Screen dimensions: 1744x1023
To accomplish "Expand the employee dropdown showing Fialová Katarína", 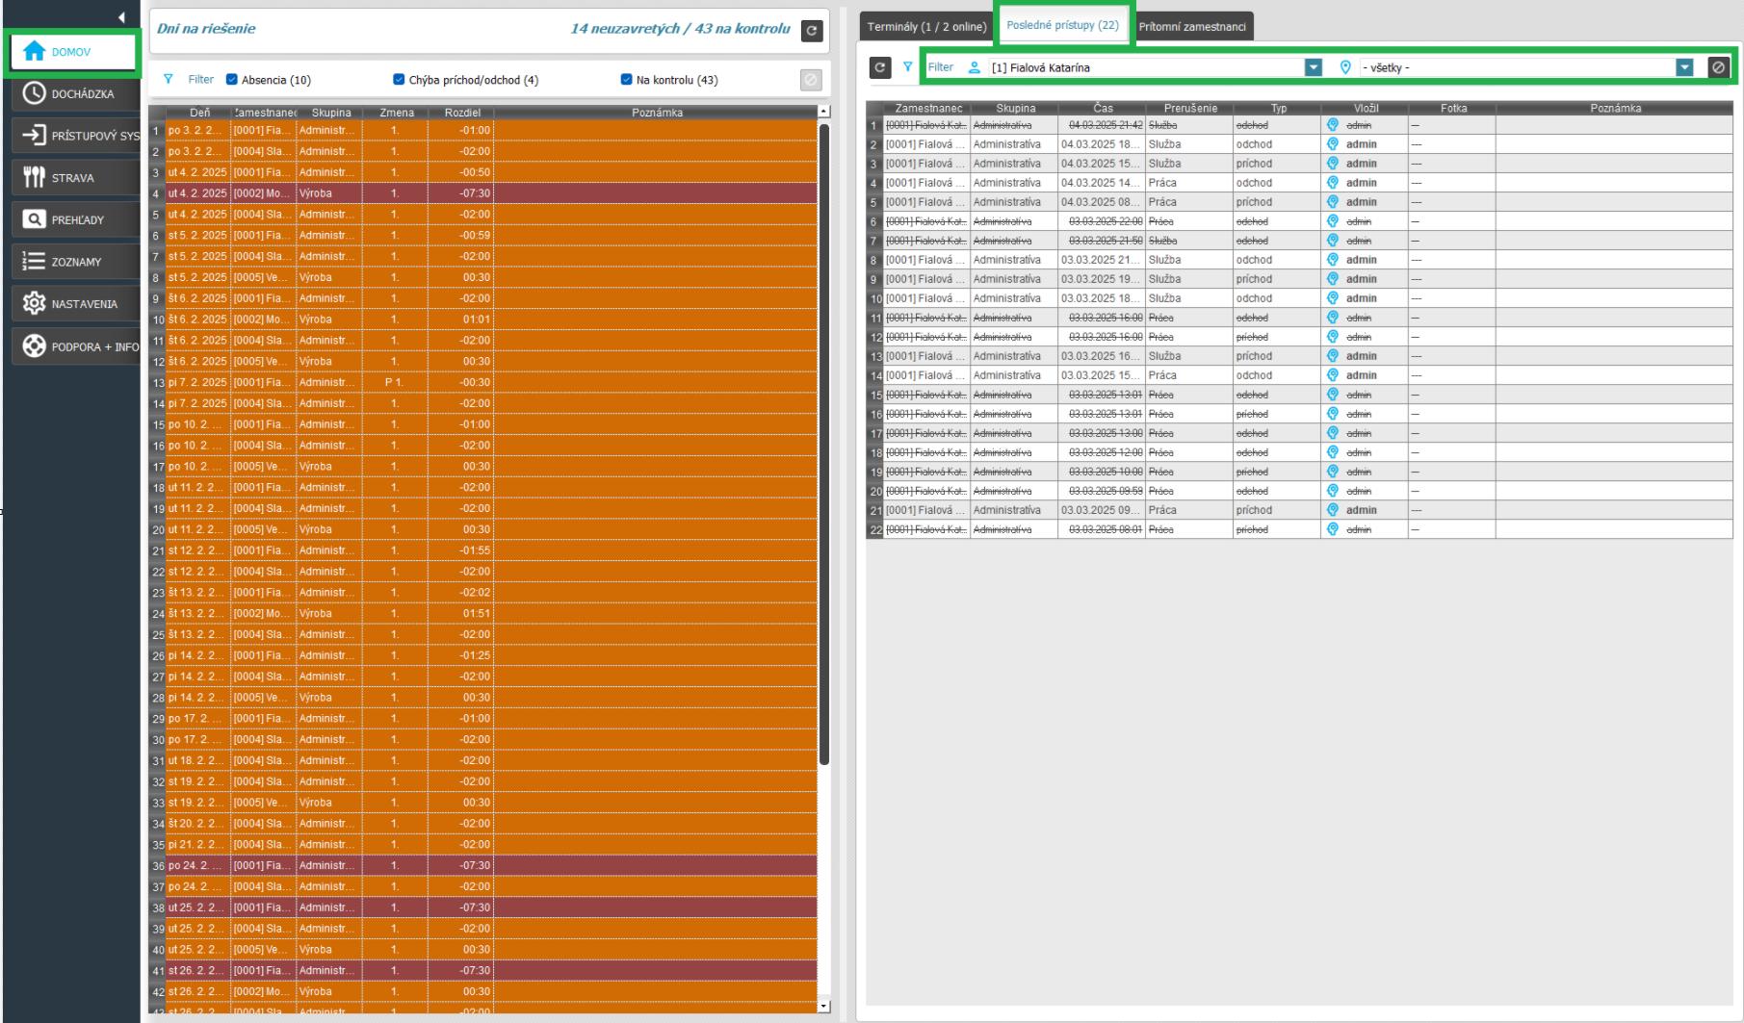I will (x=1313, y=67).
